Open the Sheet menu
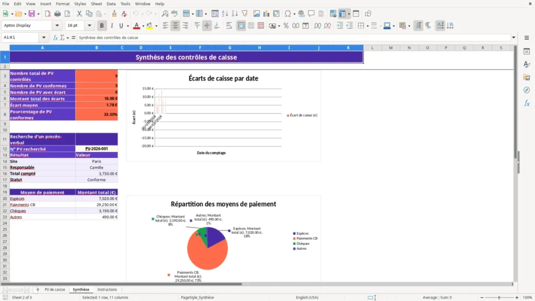Screen dimensions: 535x301 [x=96, y=4]
